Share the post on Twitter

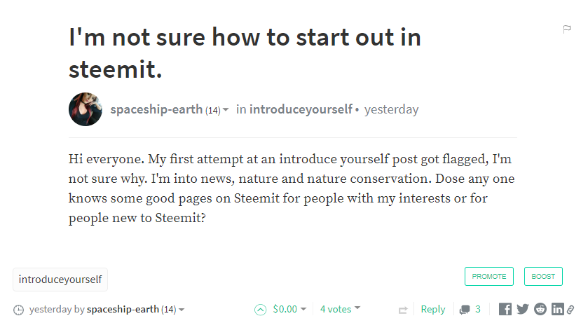(523, 309)
